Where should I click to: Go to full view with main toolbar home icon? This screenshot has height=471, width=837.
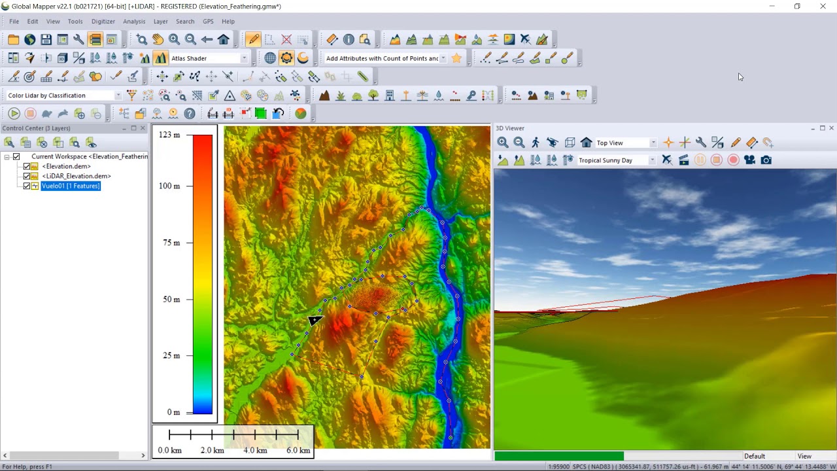(224, 40)
